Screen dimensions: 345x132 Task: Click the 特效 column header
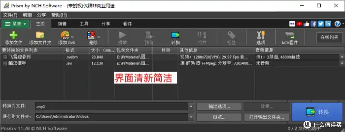[x=165, y=50]
